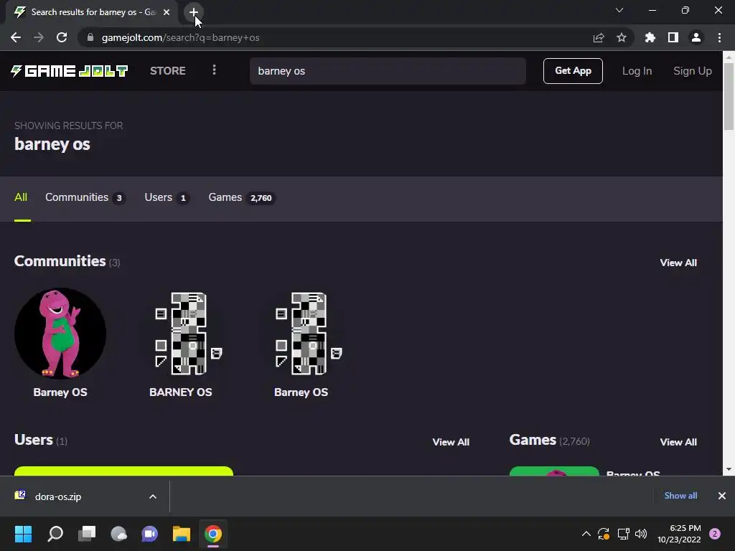Open File Explorer from the taskbar
The width and height of the screenshot is (735, 551).
(x=182, y=534)
